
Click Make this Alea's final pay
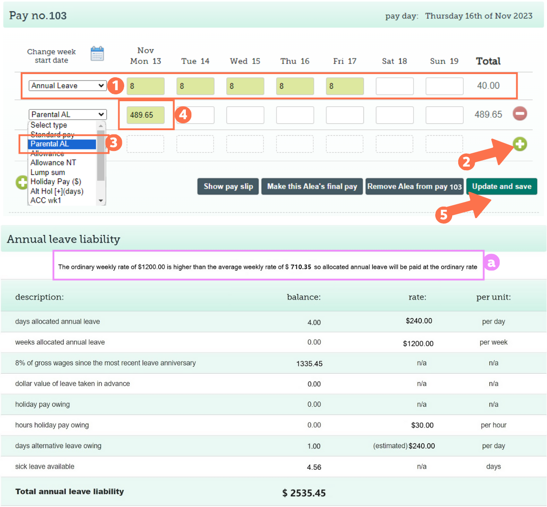click(311, 186)
